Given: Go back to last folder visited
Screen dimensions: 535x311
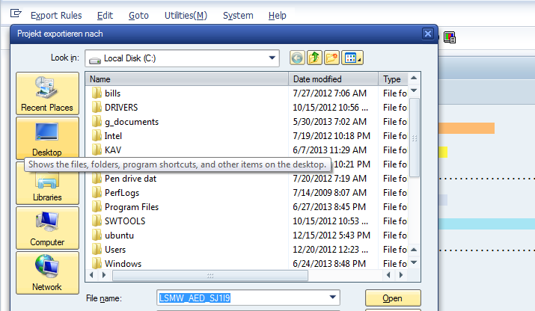Looking at the screenshot, I should (297, 58).
